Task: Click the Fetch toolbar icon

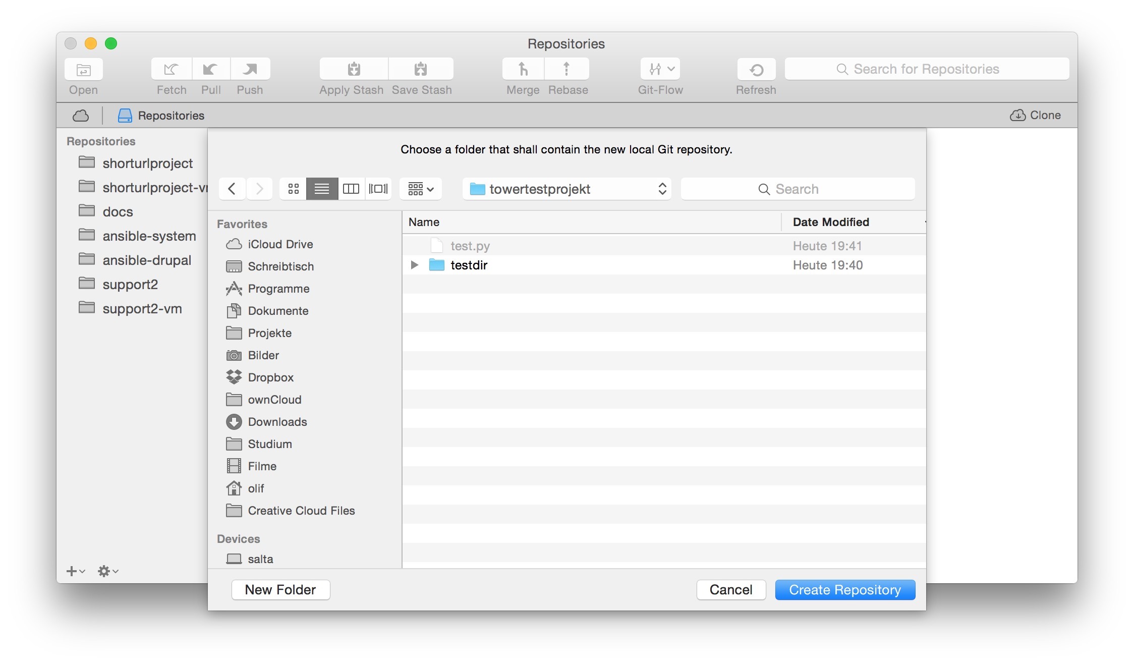Action: [x=171, y=69]
